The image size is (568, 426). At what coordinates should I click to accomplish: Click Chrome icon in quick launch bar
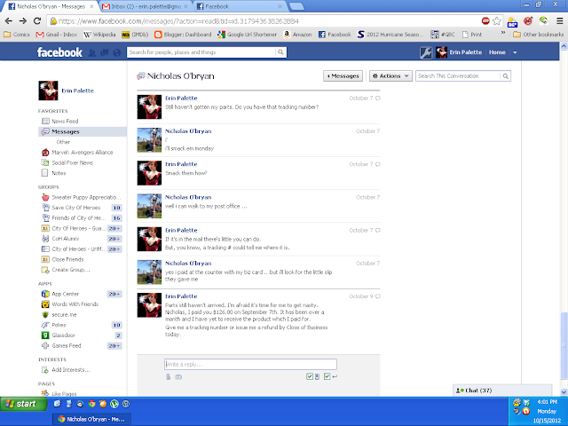pos(91,404)
